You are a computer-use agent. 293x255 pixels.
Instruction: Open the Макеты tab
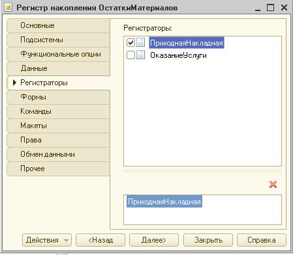click(58, 126)
